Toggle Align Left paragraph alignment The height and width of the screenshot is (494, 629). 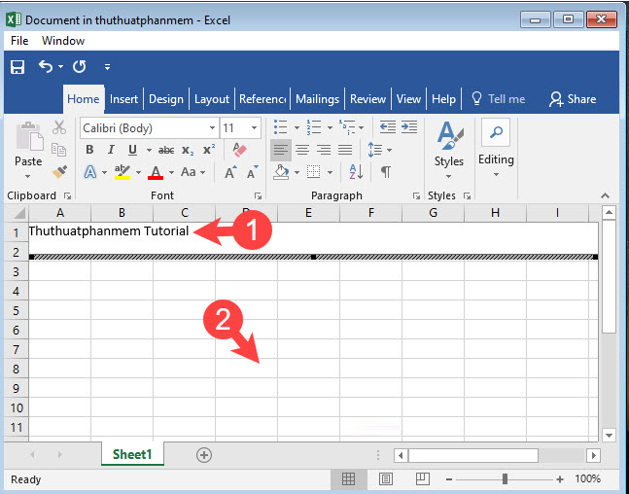point(281,150)
